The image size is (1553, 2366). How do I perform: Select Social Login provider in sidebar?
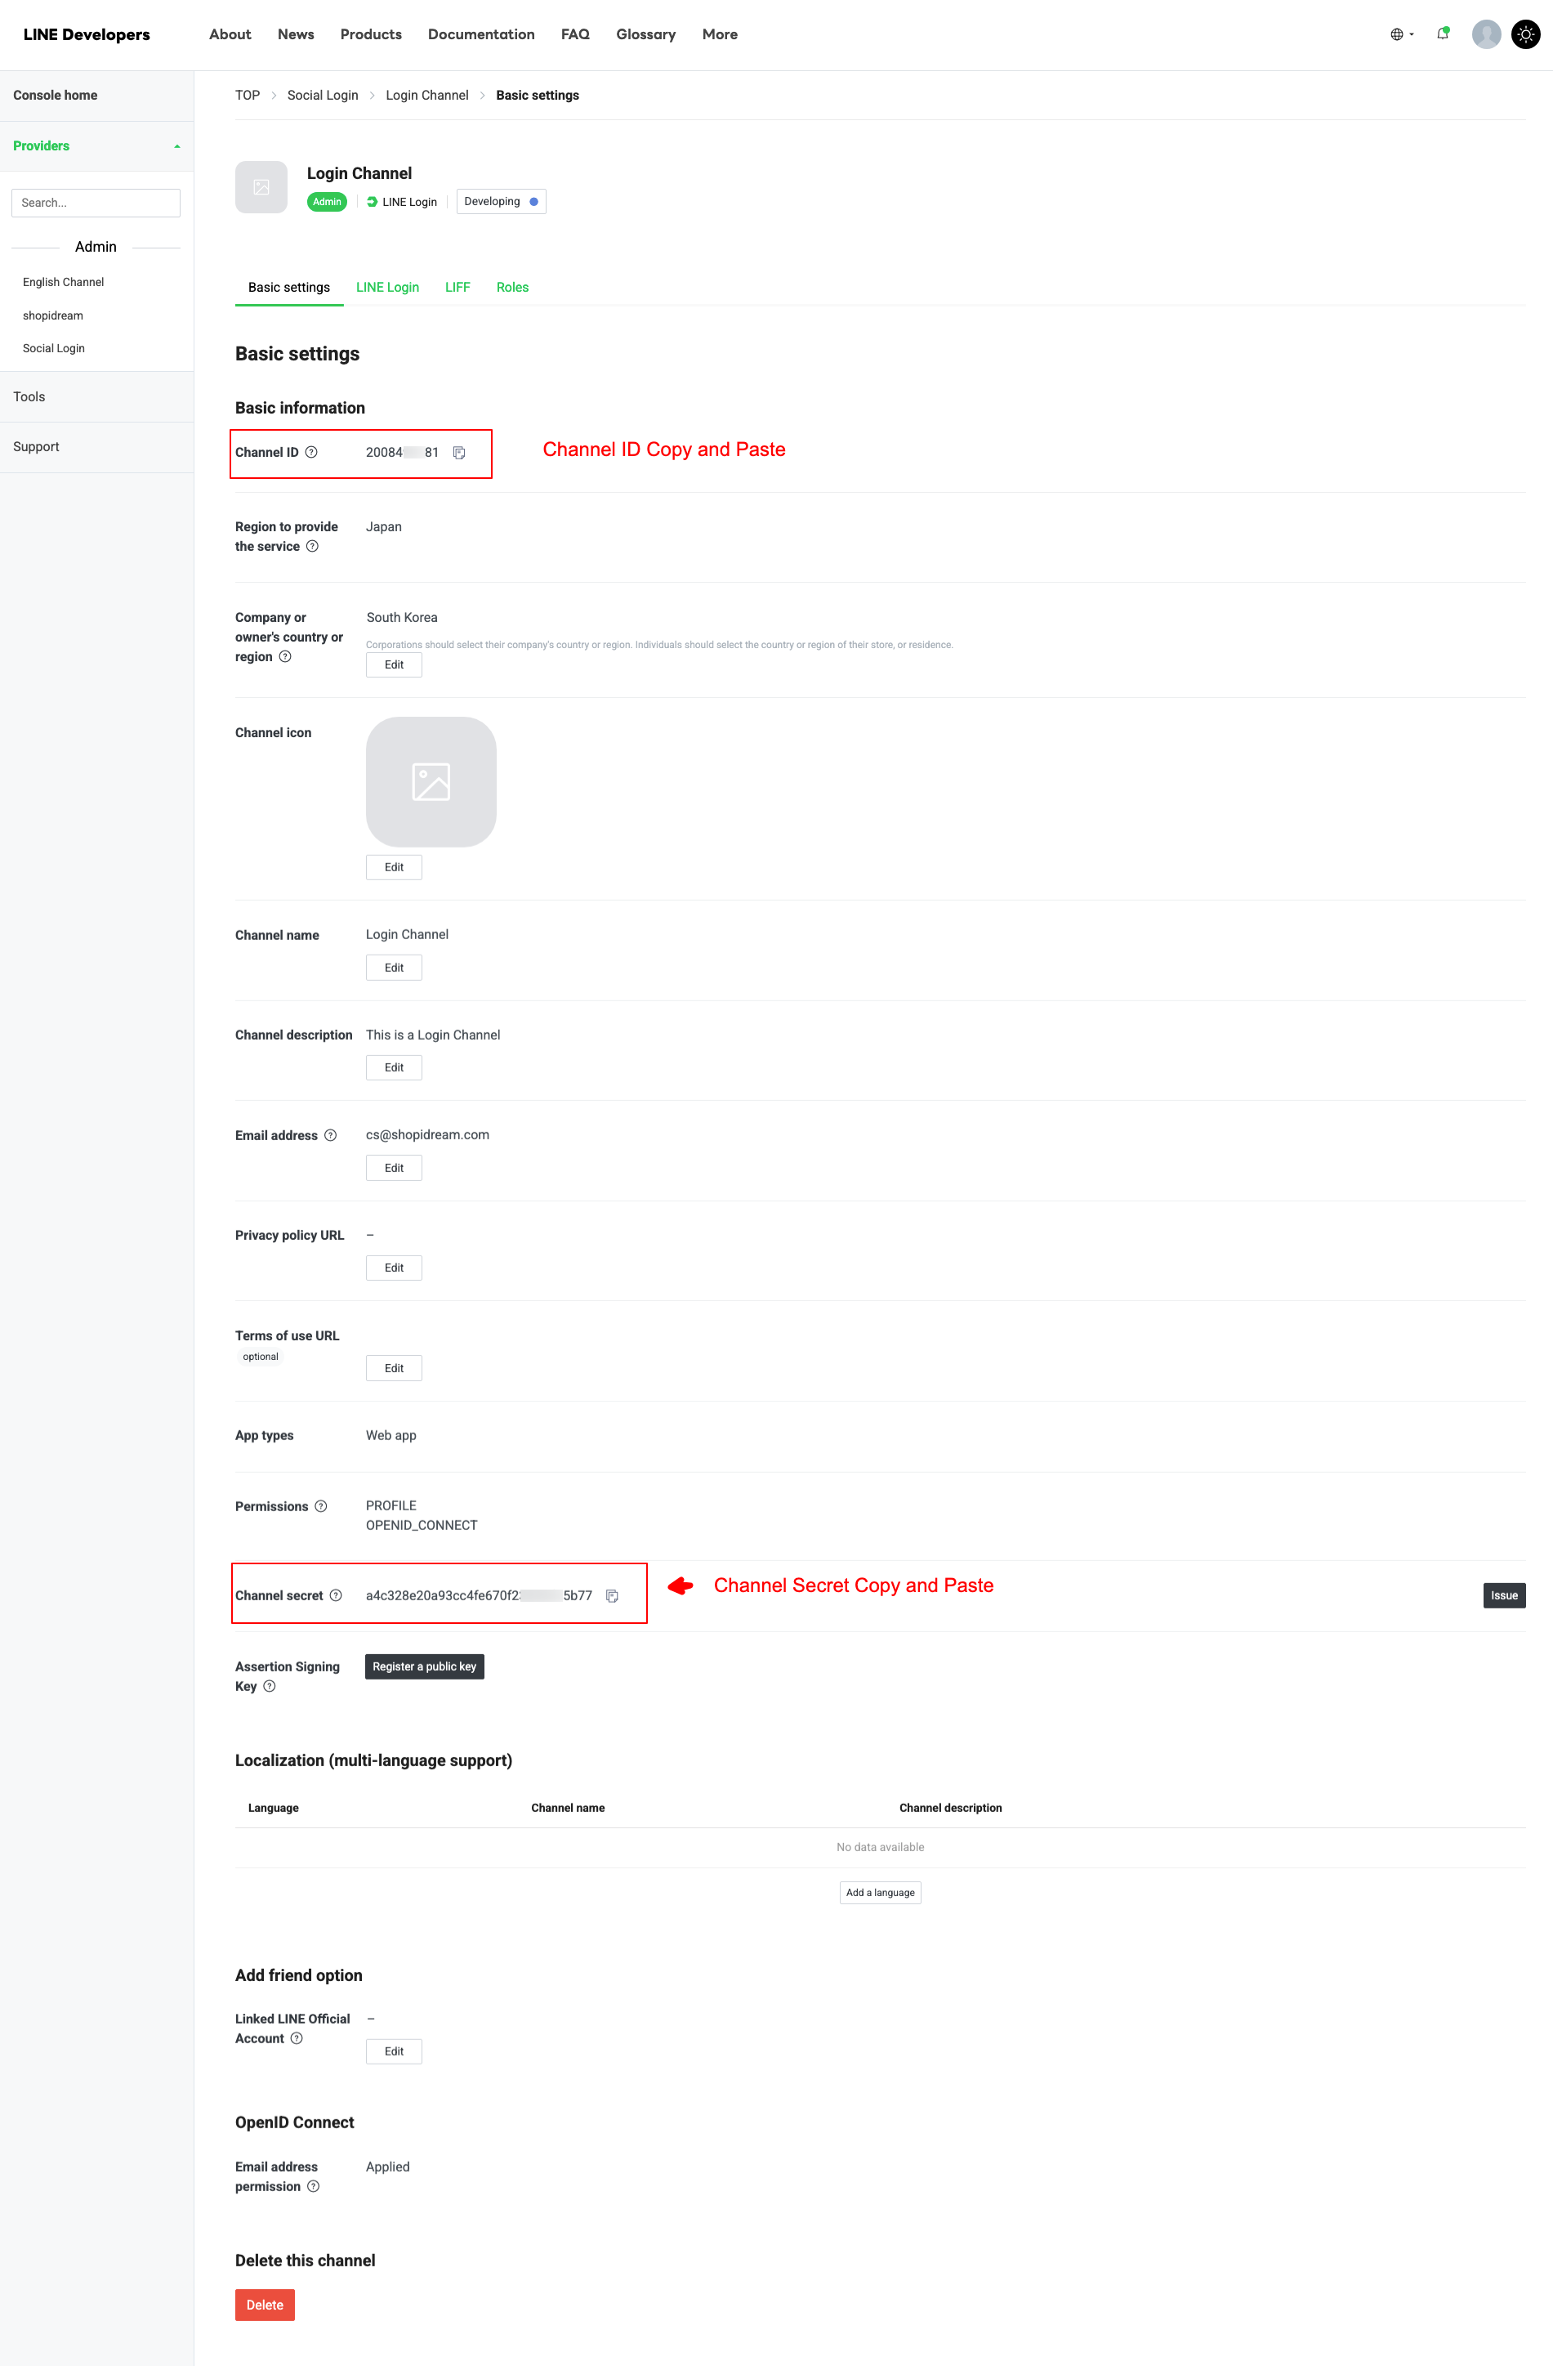tap(54, 349)
